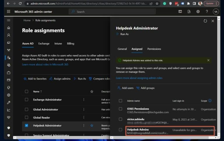This screenshot has width=224, height=141.
Task: Open browser extensions puzzle icon
Action: point(188,4)
